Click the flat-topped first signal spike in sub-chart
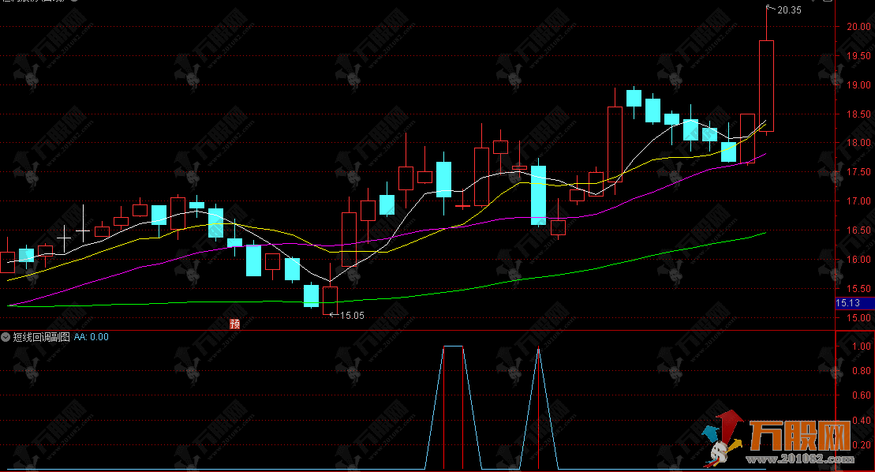The height and width of the screenshot is (472, 875). pos(453,347)
